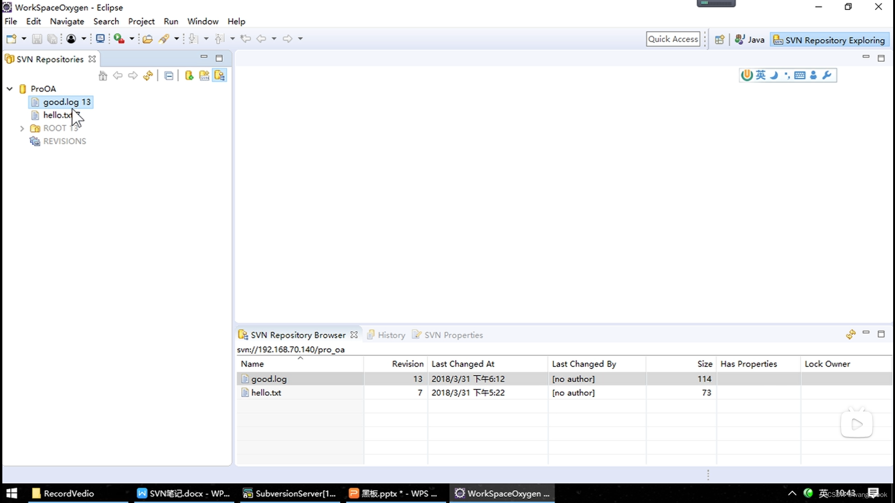This screenshot has width=895, height=503.
Task: Maximize the SVN Repositories view
Action: tap(219, 58)
